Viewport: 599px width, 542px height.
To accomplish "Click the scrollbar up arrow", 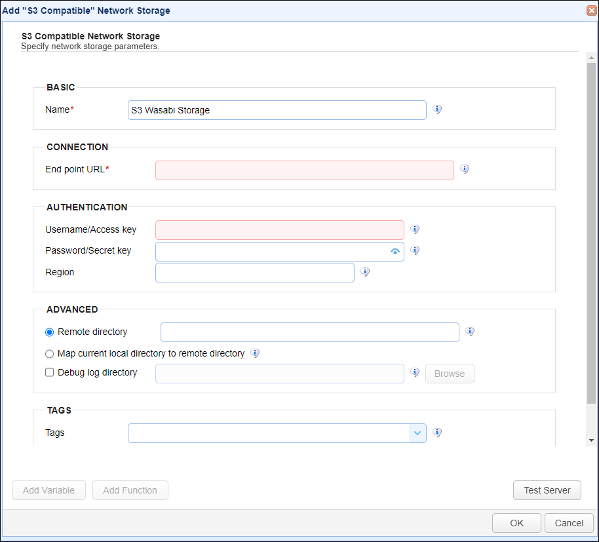I will [x=591, y=58].
